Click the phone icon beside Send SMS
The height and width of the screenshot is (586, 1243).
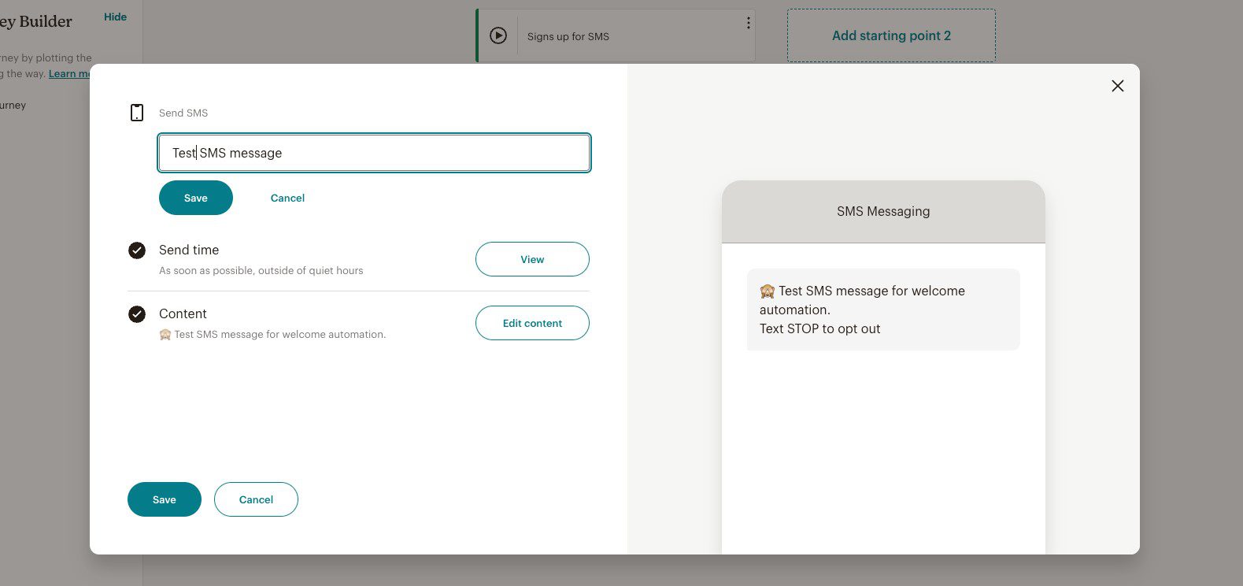[137, 113]
